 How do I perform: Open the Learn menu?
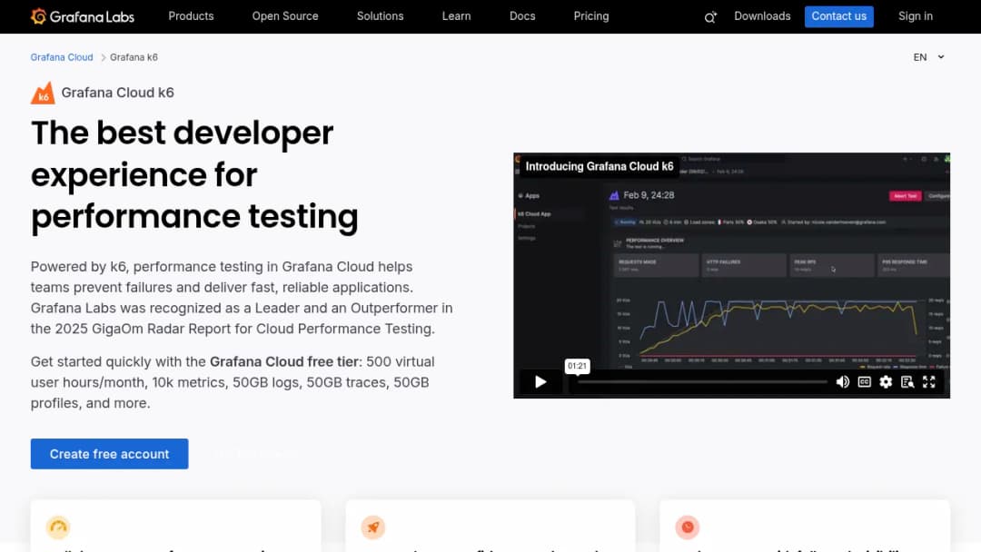456,16
